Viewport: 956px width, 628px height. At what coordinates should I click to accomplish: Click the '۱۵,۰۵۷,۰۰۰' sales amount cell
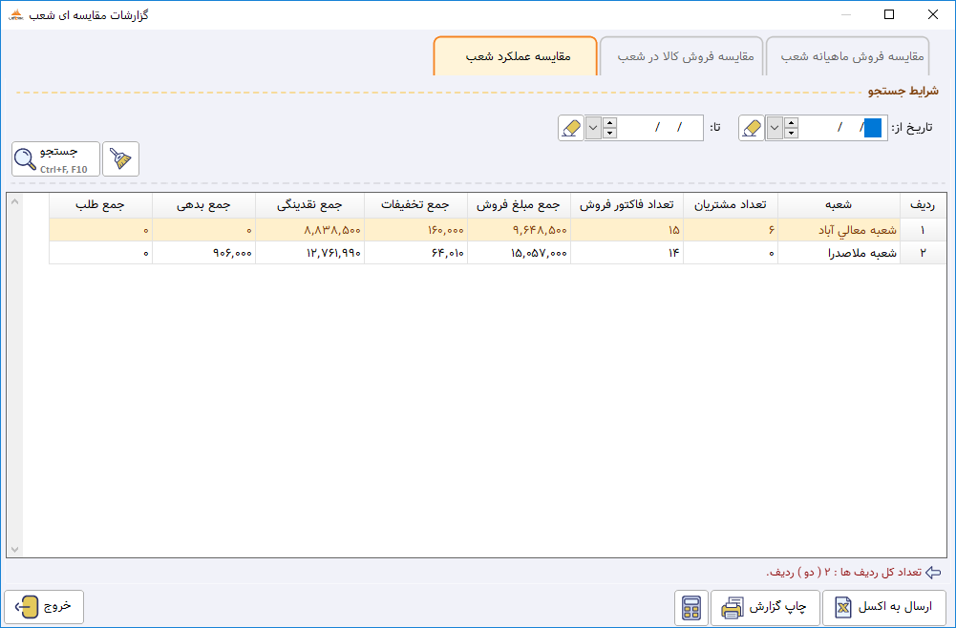coord(519,253)
